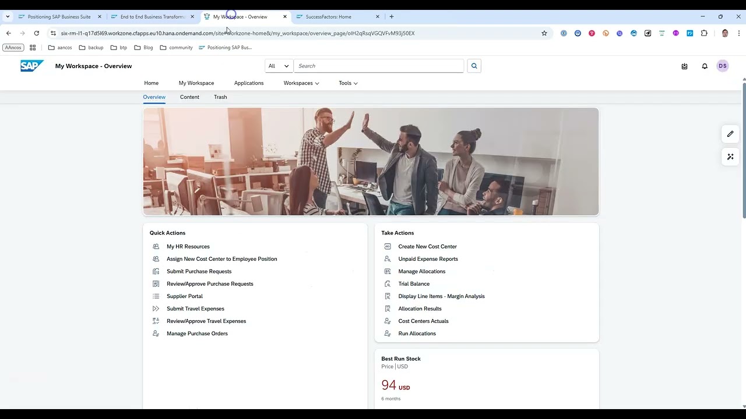This screenshot has height=419, width=746.
Task: Open My Workspace menu item
Action: (x=196, y=83)
